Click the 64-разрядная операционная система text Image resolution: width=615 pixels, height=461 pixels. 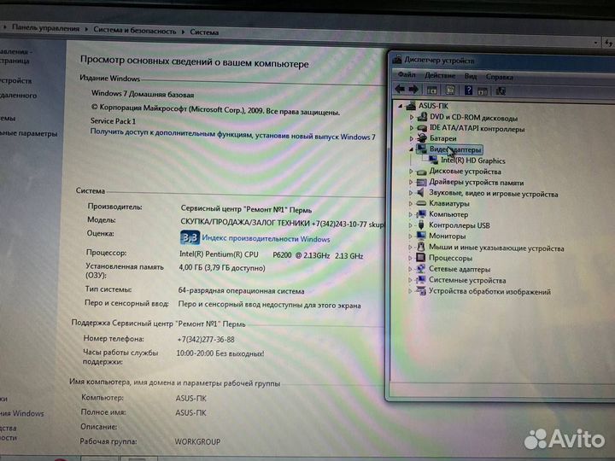tap(241, 291)
